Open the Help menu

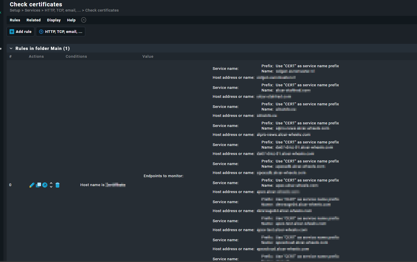pos(71,20)
